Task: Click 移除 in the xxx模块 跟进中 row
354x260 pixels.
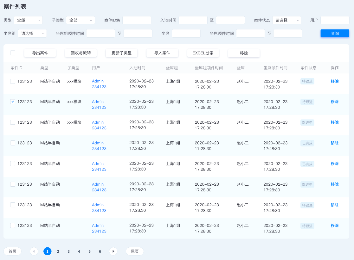Action: [335, 122]
